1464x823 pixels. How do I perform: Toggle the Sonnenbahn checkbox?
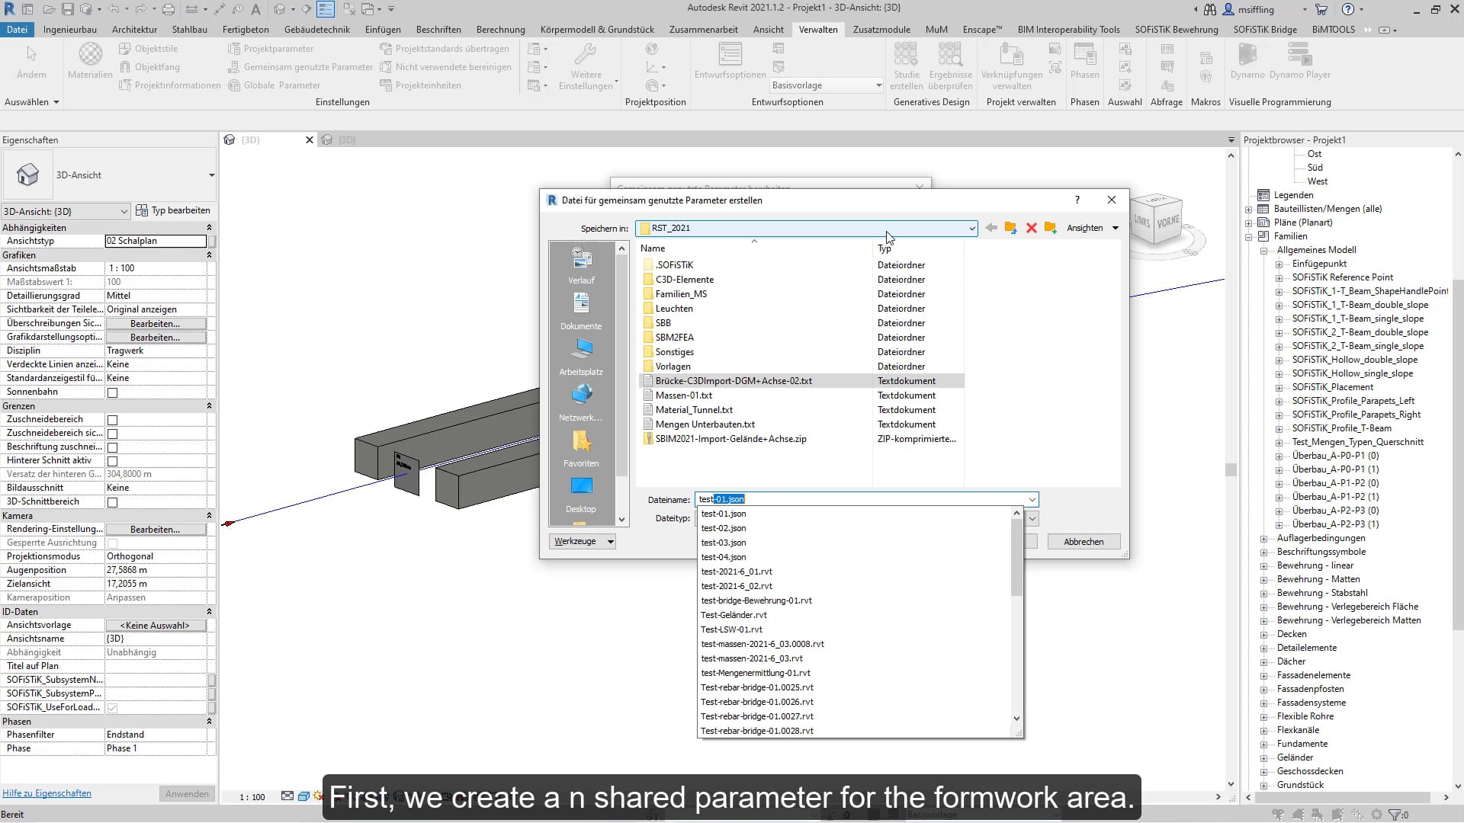pyautogui.click(x=112, y=392)
